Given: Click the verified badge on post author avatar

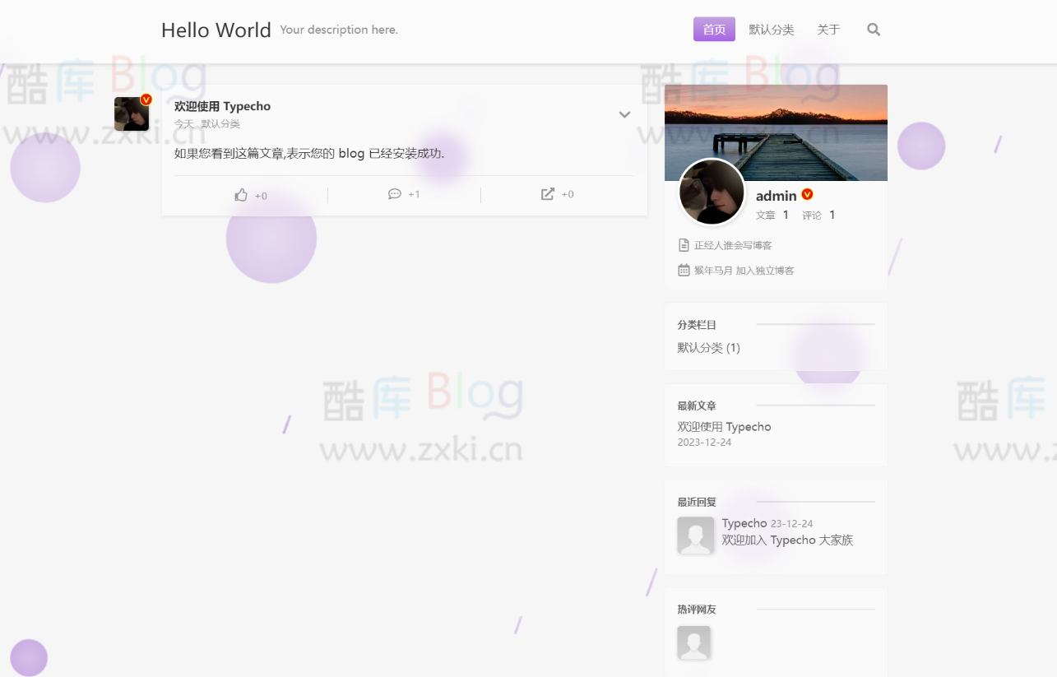Looking at the screenshot, I should [x=146, y=99].
